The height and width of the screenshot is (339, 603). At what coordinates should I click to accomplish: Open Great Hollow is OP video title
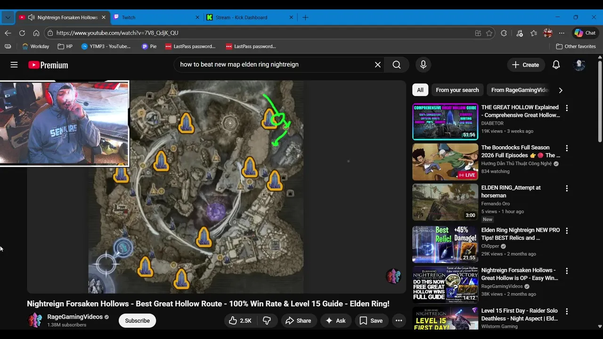(x=520, y=274)
